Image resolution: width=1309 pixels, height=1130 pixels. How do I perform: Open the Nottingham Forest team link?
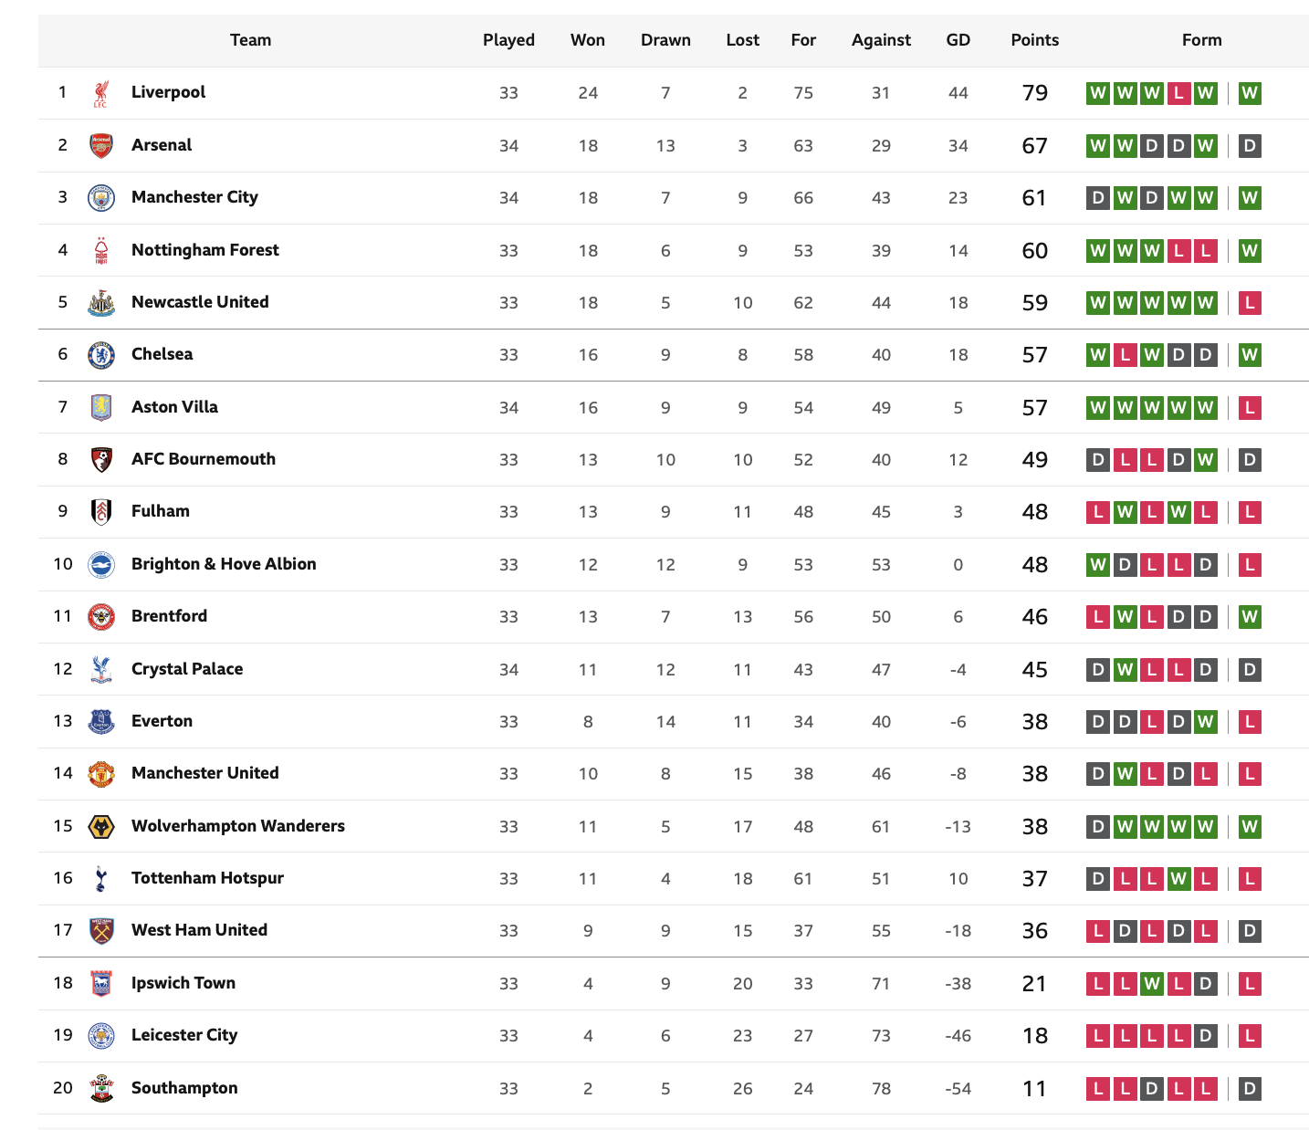click(x=205, y=250)
